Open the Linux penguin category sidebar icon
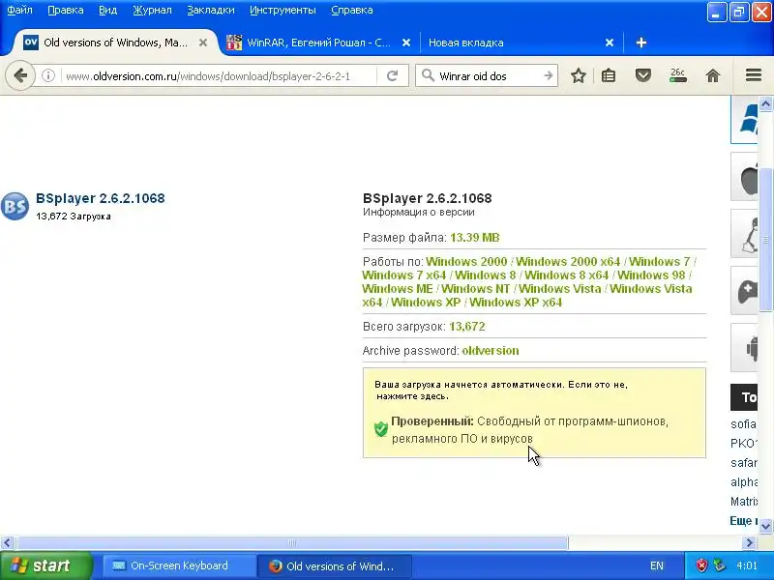The image size is (774, 580). [x=744, y=234]
